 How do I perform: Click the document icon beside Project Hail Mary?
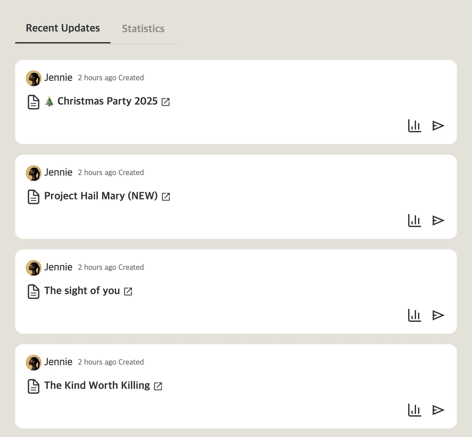coord(33,196)
